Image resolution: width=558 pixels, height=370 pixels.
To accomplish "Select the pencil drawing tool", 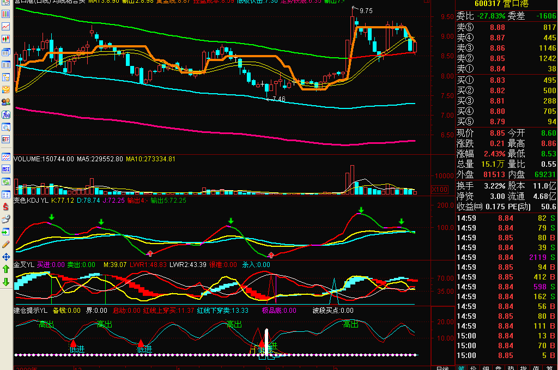I will 5,245.
